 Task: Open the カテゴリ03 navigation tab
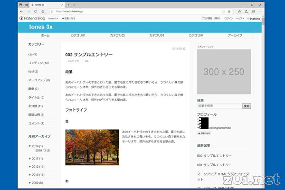(x=157, y=36)
